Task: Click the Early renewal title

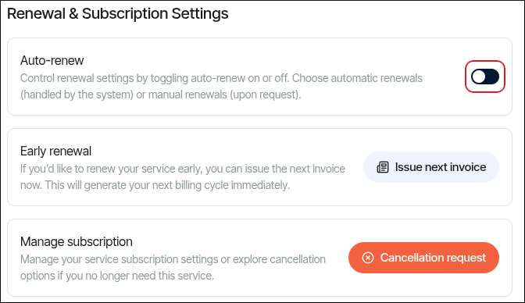Action: pos(55,151)
